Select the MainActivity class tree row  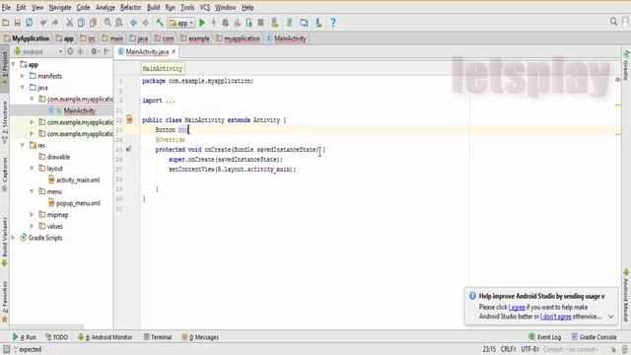coord(61,110)
